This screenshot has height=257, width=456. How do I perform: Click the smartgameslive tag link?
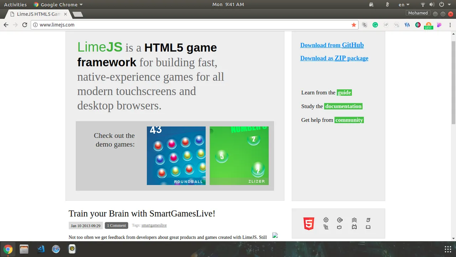154,225
